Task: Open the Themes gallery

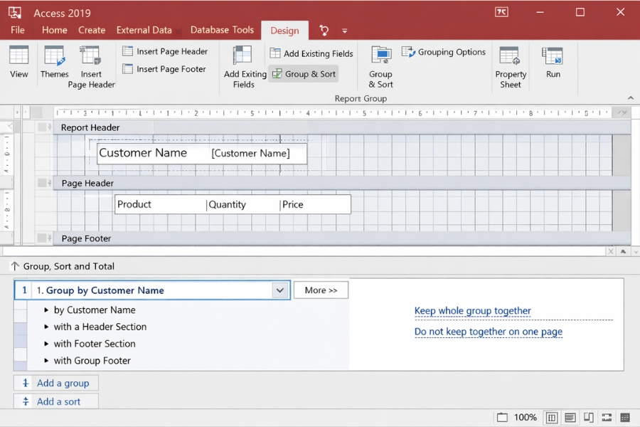Action: [55, 63]
